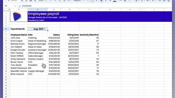
Task: Select the 'Payroll Month' label cell
Action: [19, 29]
